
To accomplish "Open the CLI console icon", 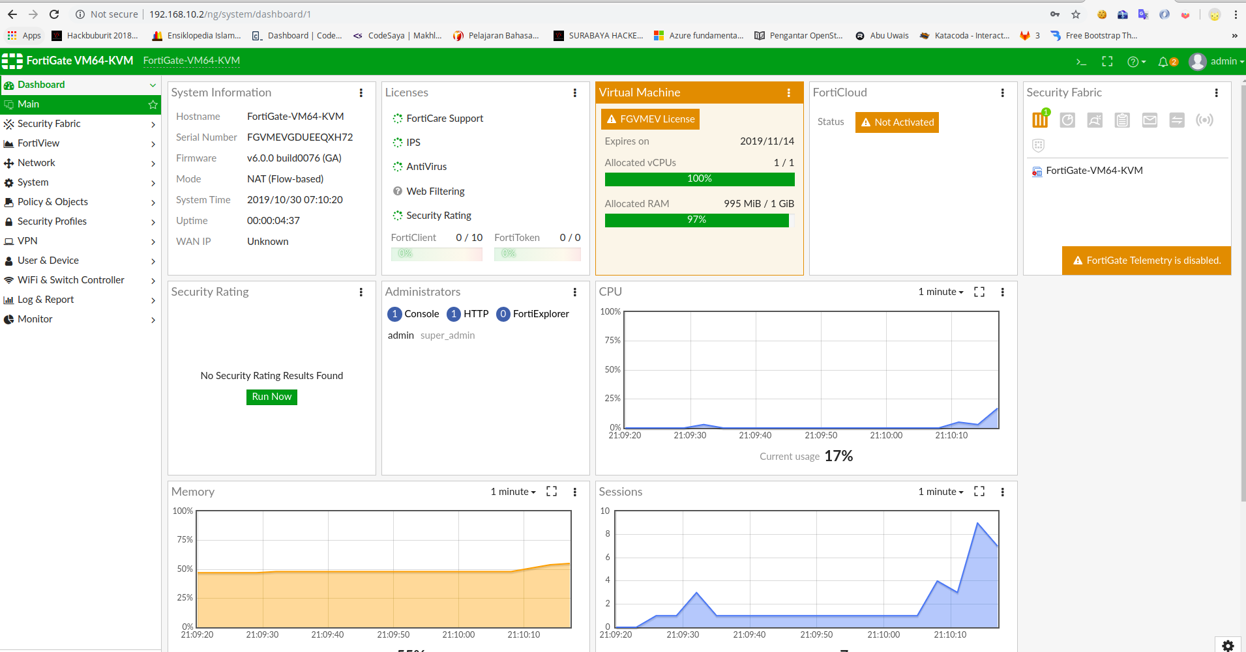I will [1081, 62].
